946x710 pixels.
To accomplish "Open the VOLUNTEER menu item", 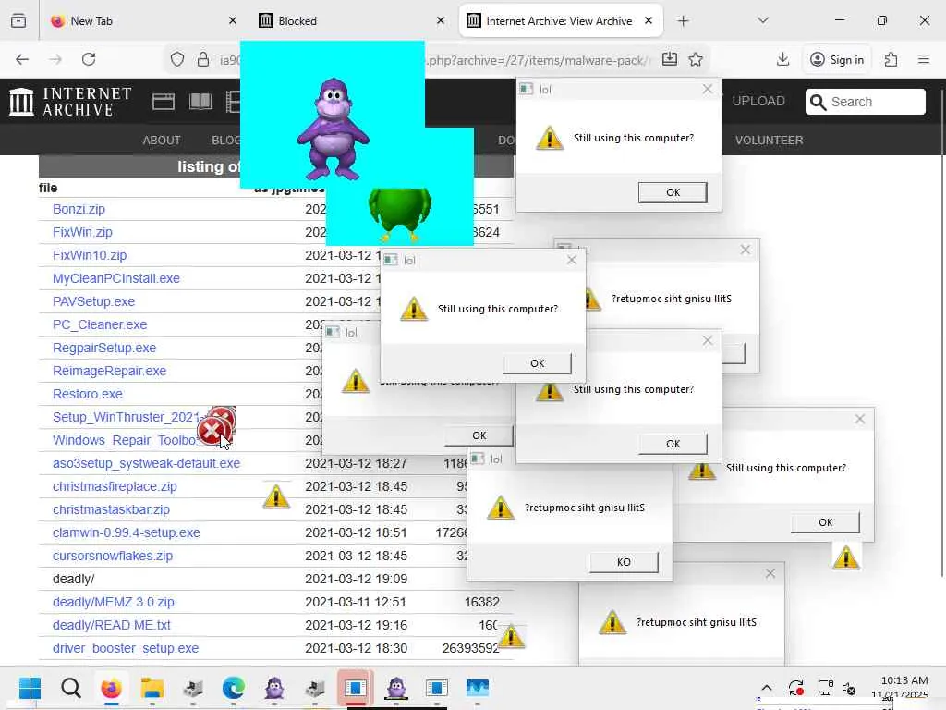I will [x=769, y=141].
